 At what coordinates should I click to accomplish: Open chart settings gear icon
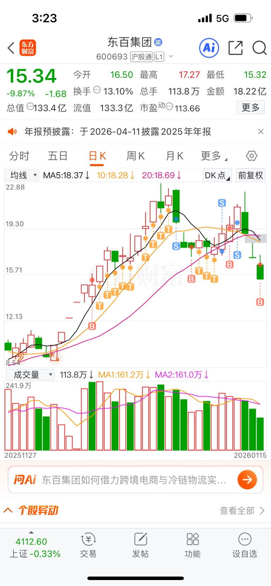coord(252,156)
